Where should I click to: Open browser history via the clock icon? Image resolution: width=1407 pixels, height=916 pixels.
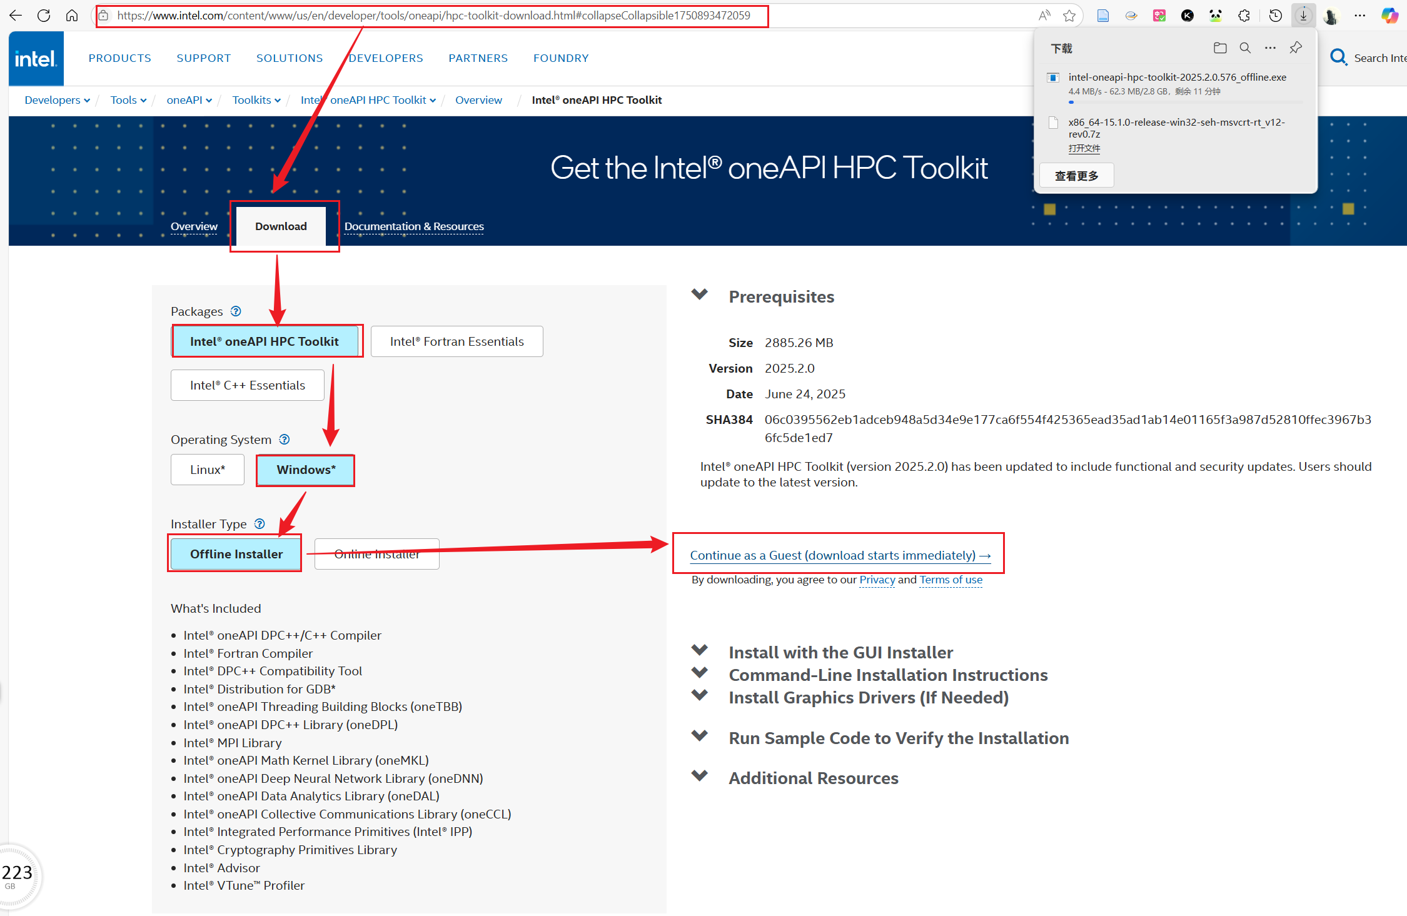tap(1275, 15)
